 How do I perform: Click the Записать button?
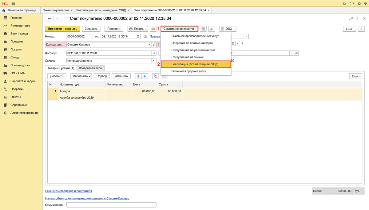91,29
